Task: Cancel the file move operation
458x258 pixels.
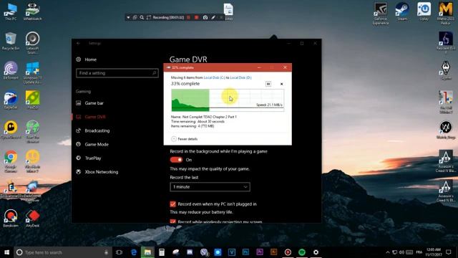Action: 281,84
